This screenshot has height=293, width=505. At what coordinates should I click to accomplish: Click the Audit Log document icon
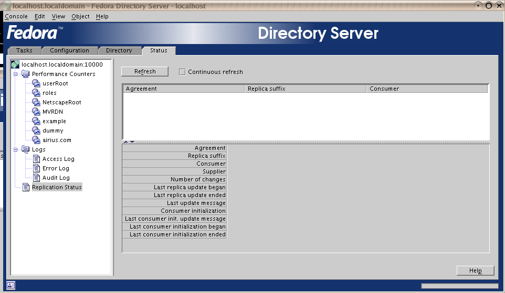tap(37, 178)
